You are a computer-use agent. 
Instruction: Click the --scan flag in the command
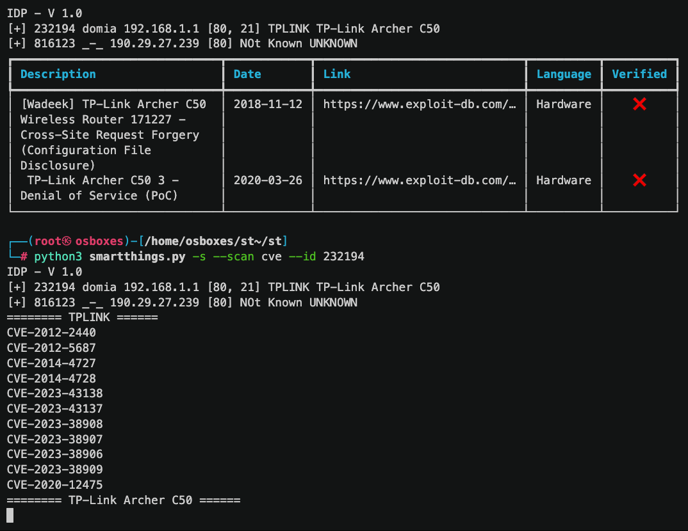[x=233, y=257]
